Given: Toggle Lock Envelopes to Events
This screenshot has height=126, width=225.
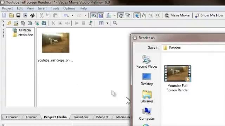Looking at the screenshot, I should [121, 15].
